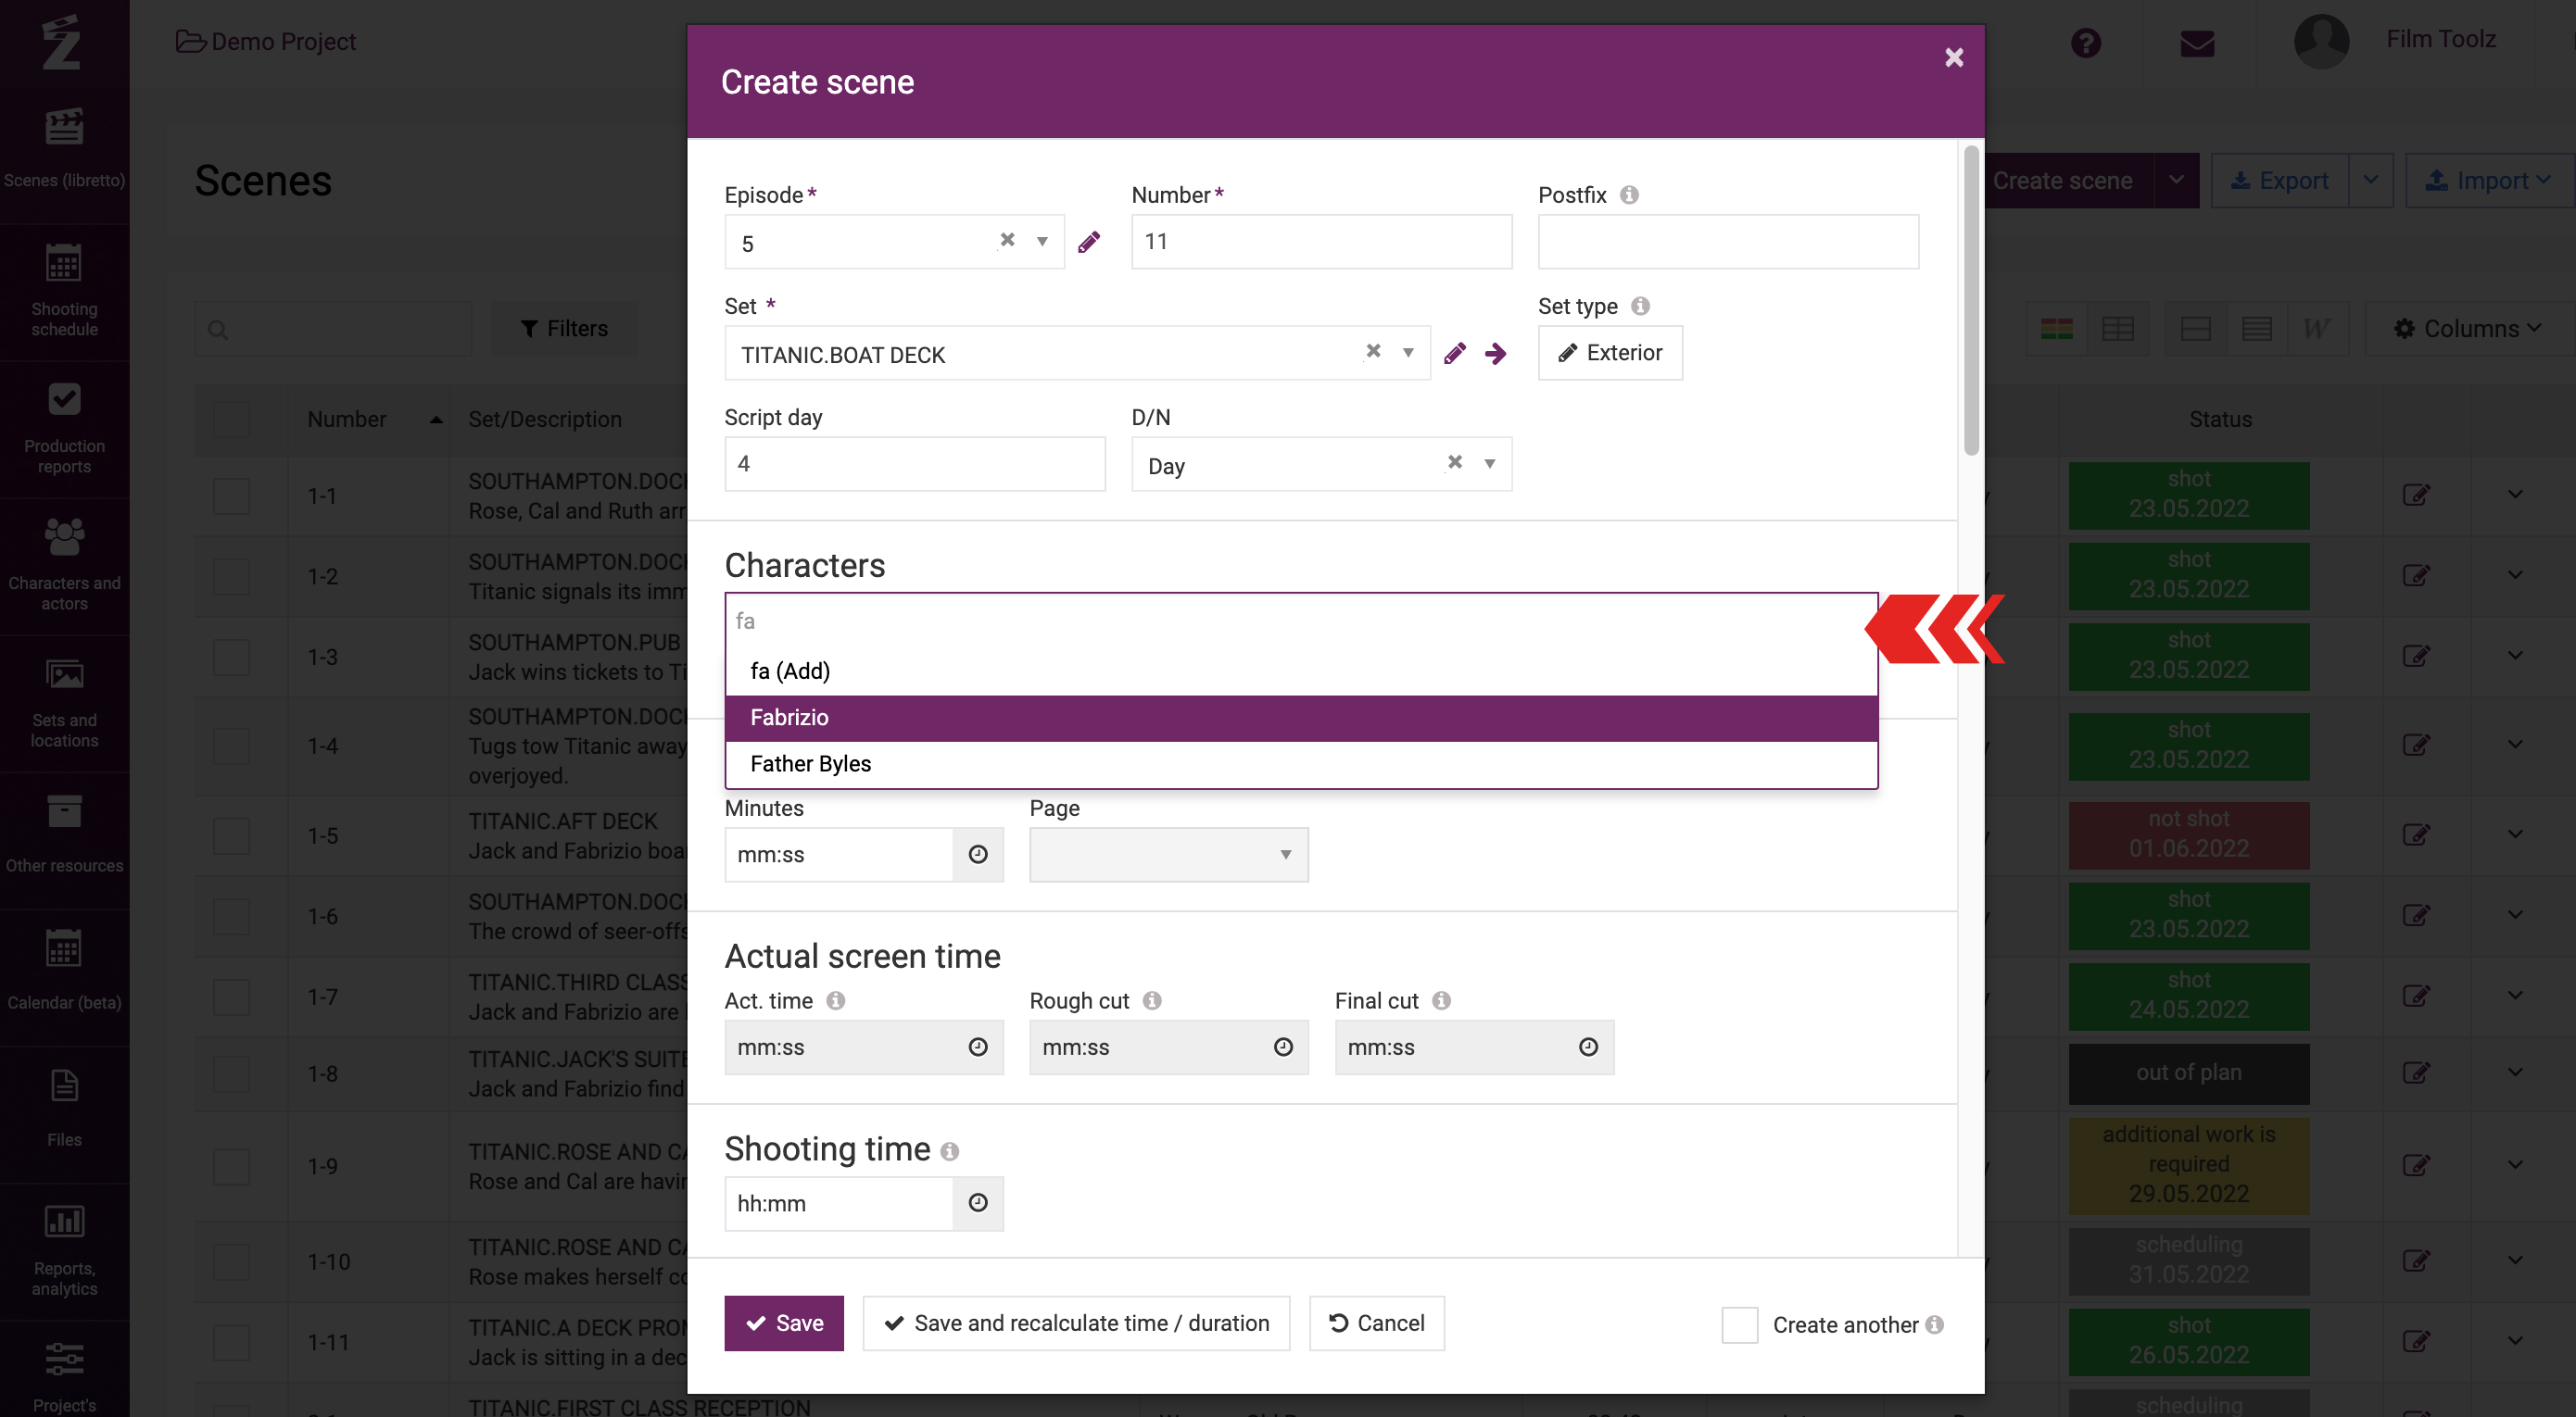Image resolution: width=2576 pixels, height=1417 pixels.
Task: Close the Create scene dialog
Action: pyautogui.click(x=1954, y=58)
